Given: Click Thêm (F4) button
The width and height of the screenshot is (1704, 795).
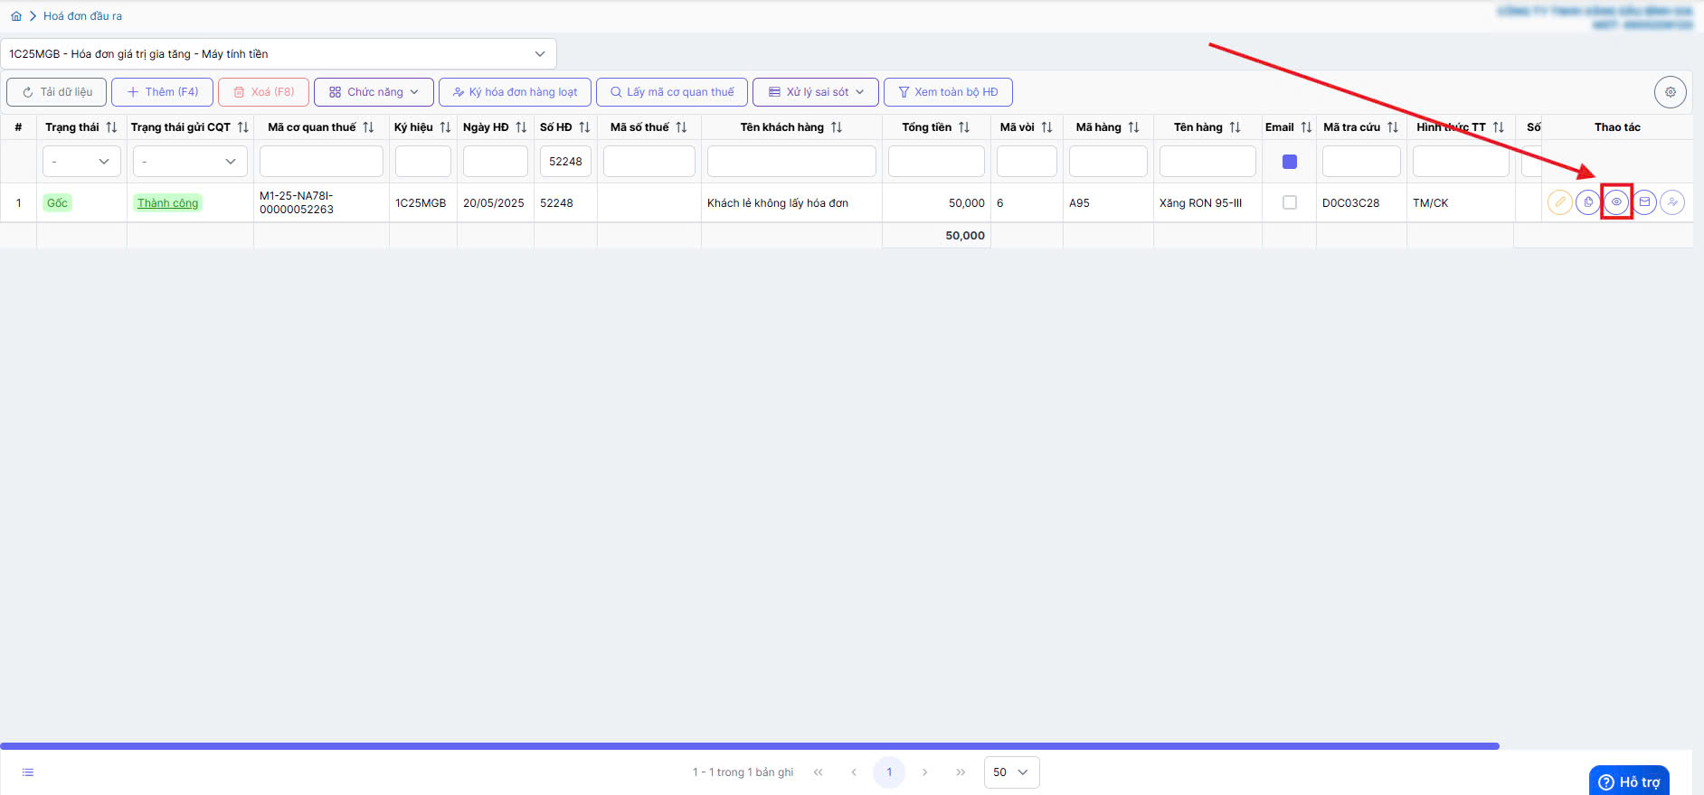Looking at the screenshot, I should point(162,92).
